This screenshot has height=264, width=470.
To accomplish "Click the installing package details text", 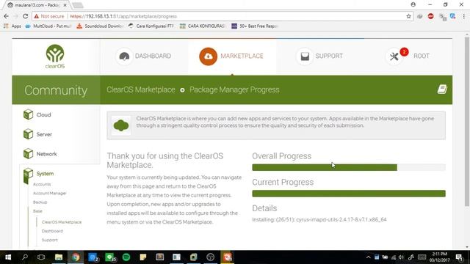I will (319, 219).
